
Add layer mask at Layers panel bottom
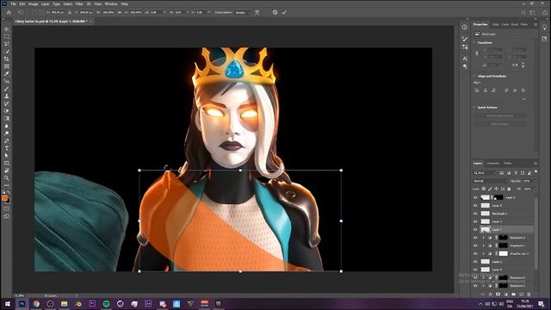(498, 294)
